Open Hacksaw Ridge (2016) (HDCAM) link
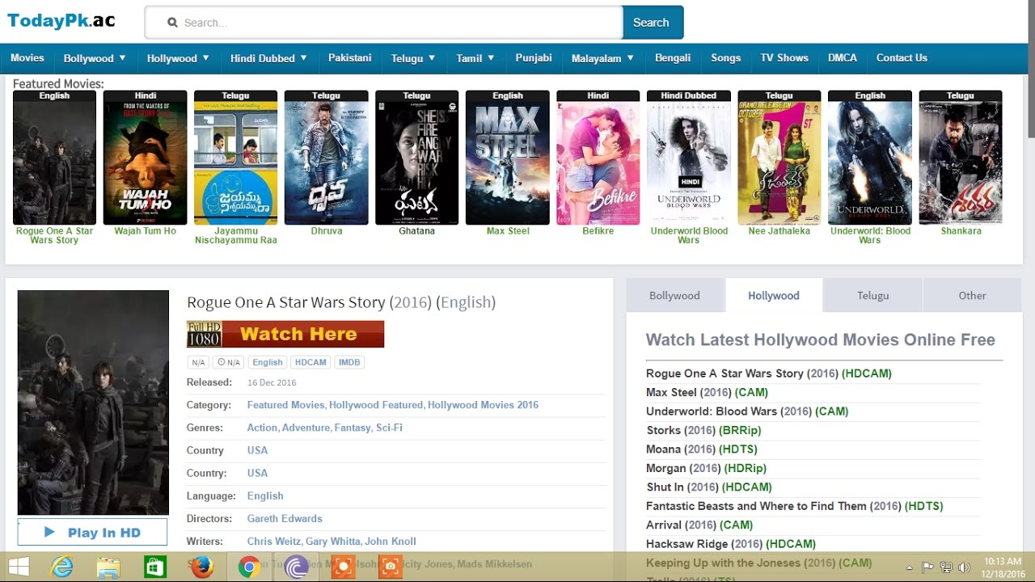This screenshot has width=1035, height=582. click(730, 544)
